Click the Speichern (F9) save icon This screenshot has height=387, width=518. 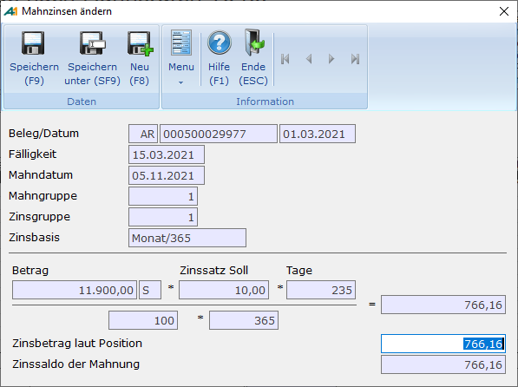point(33,43)
